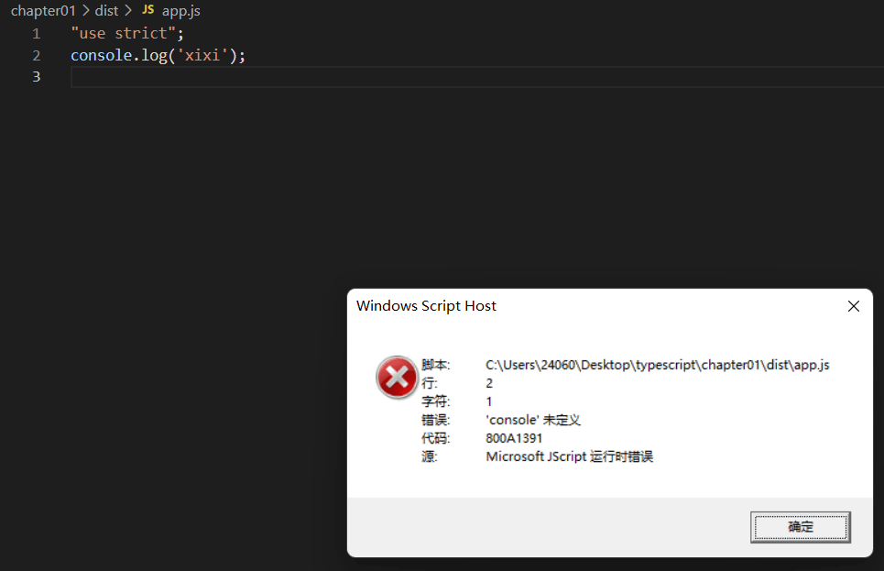Click the 字符: label in the dialog
Viewport: 884px width, 571px height.
point(436,401)
